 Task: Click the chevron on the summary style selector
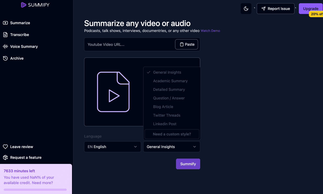(194, 147)
